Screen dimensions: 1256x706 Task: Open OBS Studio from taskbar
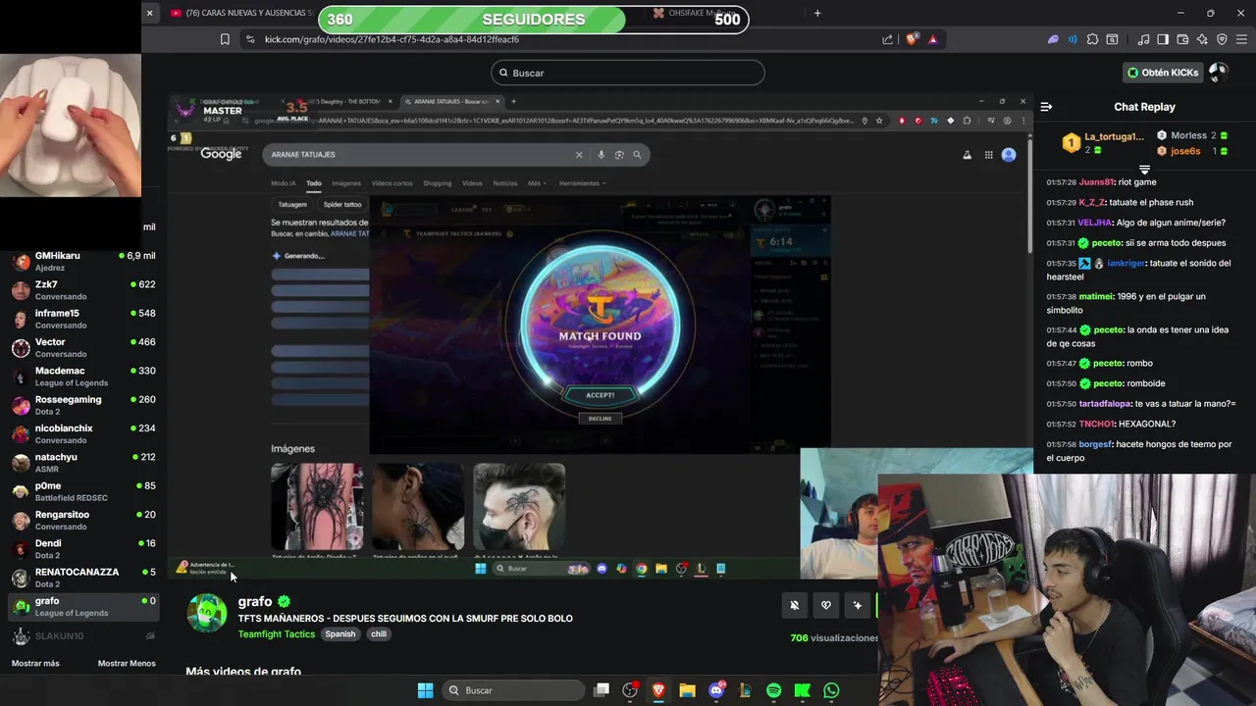tap(630, 690)
